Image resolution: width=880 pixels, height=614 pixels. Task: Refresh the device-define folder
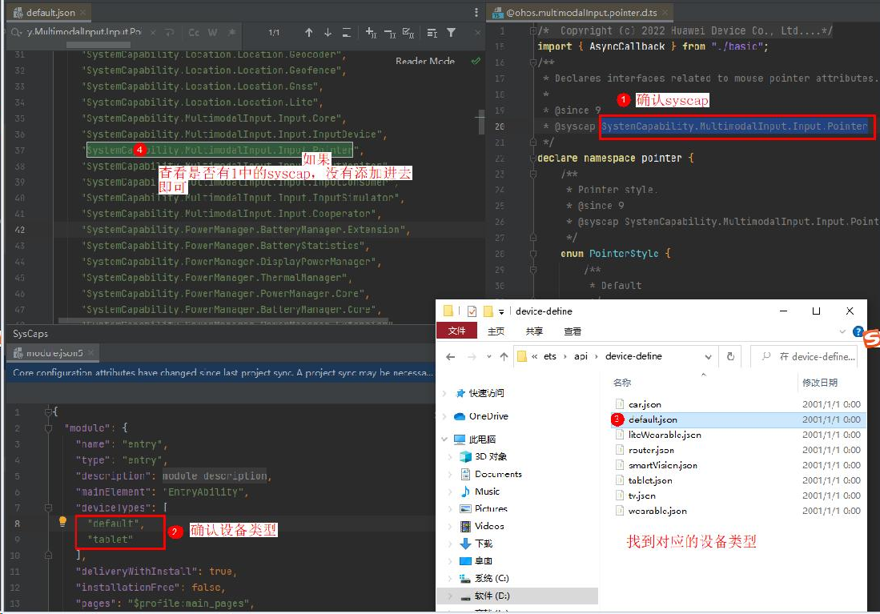[730, 356]
